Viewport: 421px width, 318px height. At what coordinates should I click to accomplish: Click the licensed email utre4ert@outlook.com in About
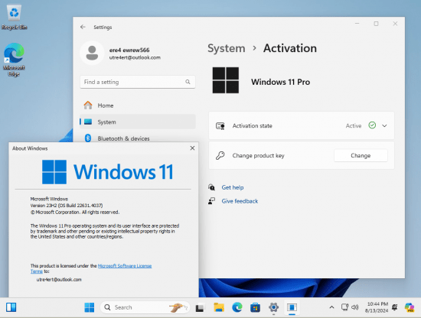[x=59, y=279]
